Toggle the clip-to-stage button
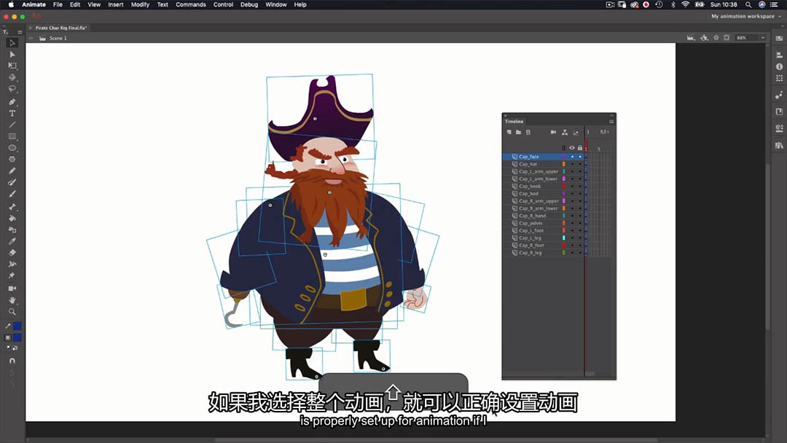The height and width of the screenshot is (443, 787). tap(727, 38)
